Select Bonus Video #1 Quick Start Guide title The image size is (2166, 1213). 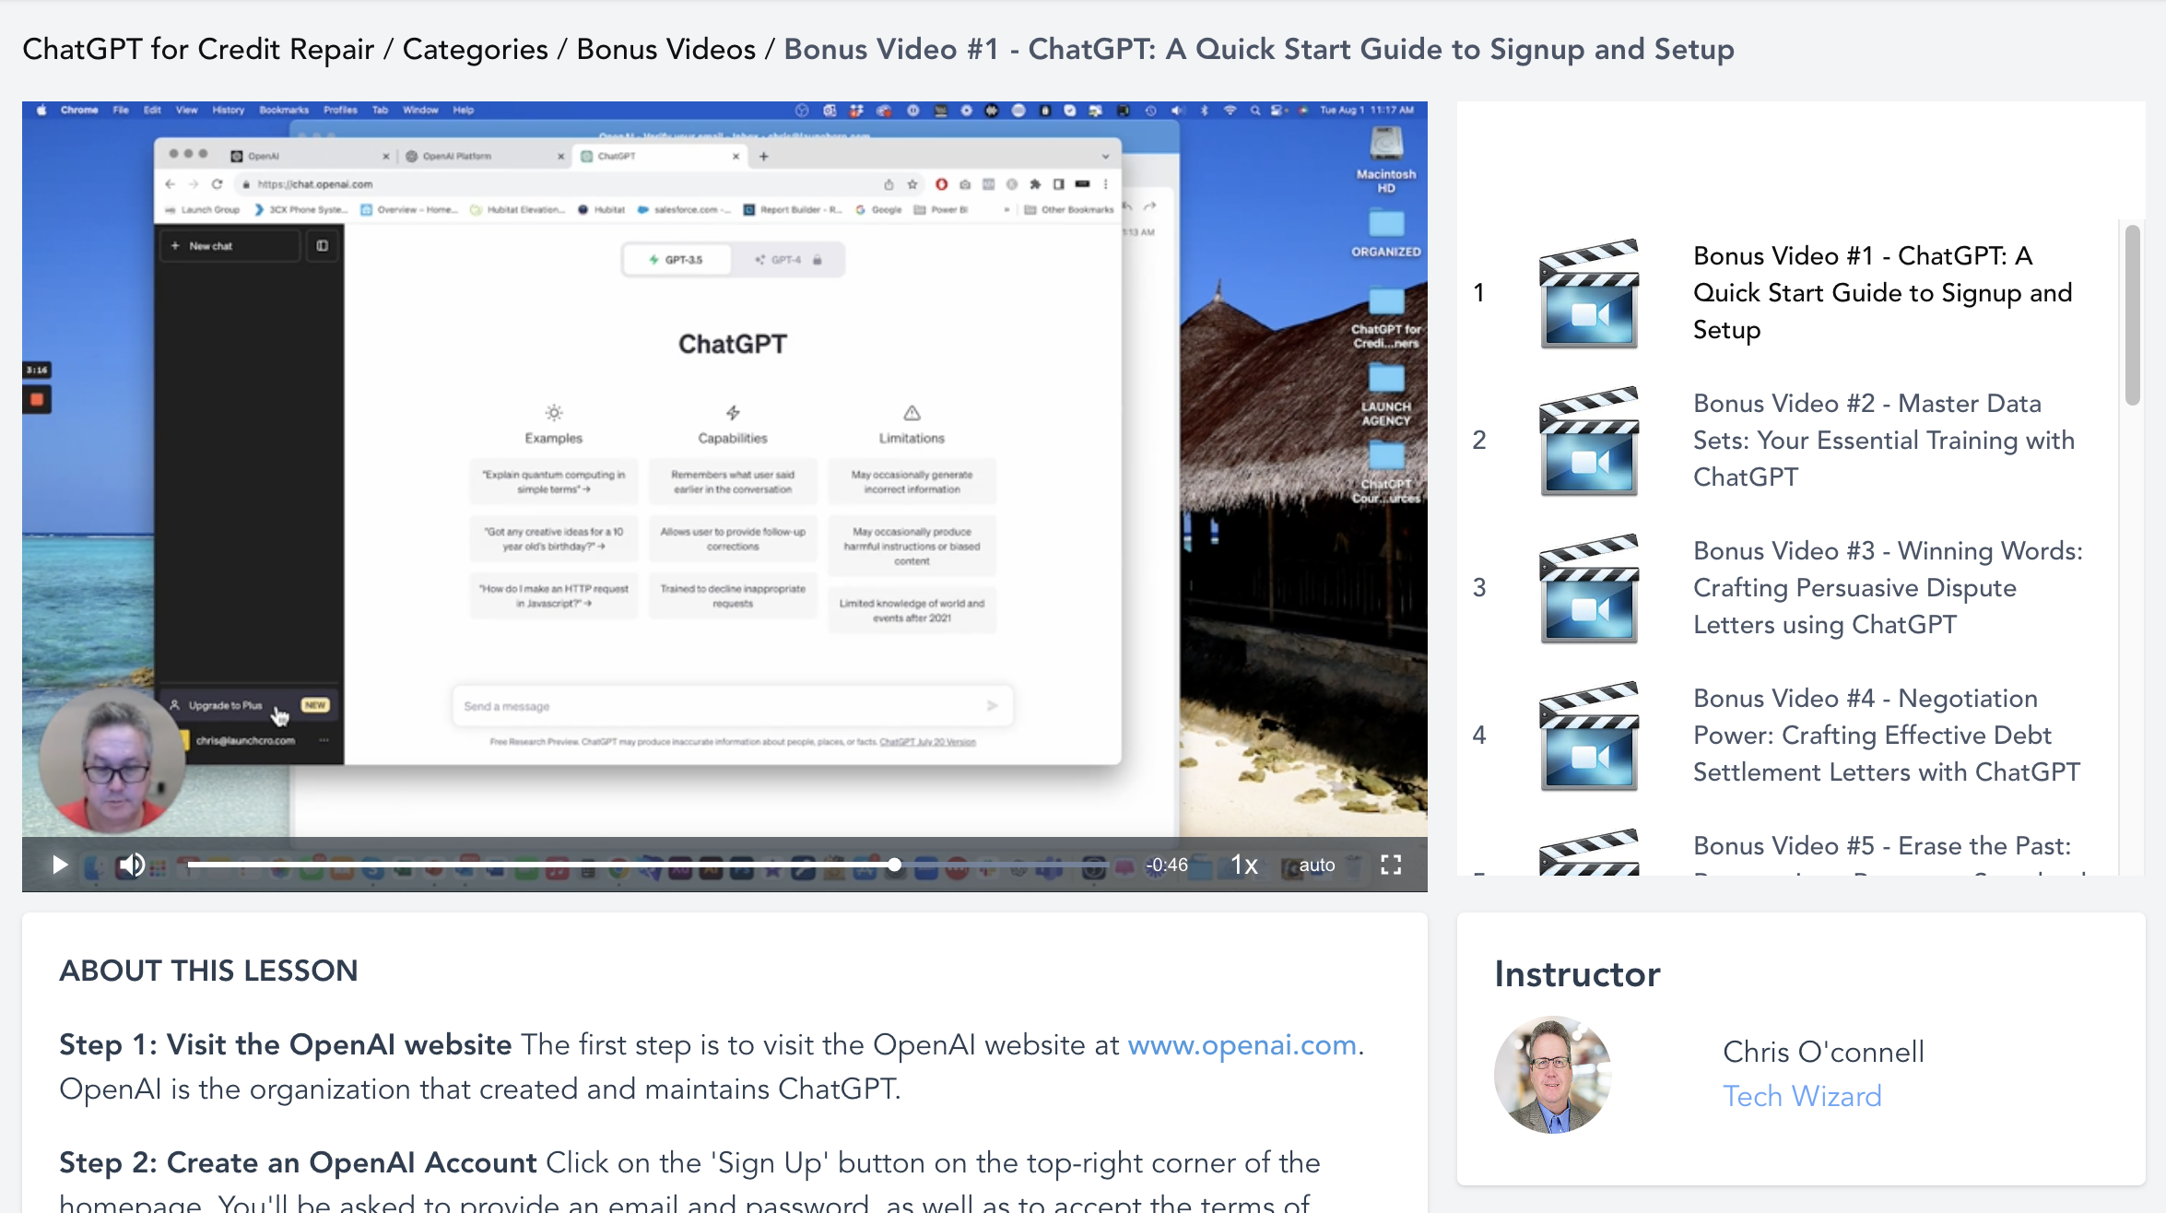pyautogui.click(x=1882, y=292)
